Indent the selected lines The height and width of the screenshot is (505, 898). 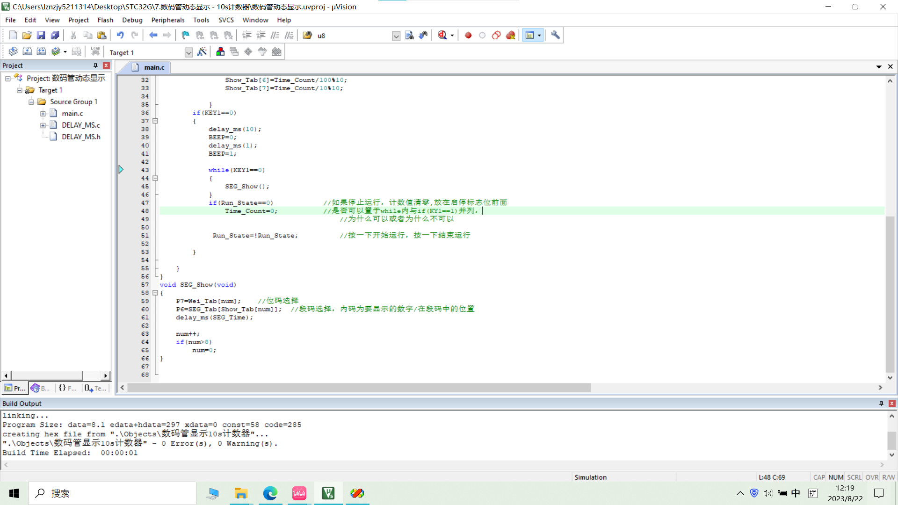click(247, 35)
